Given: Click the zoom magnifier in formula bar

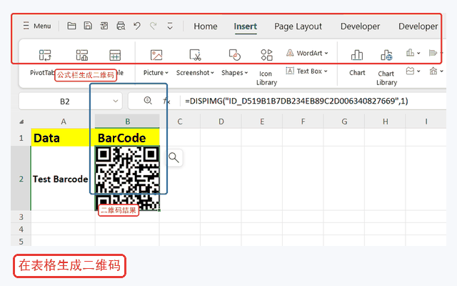Looking at the screenshot, I should click(148, 101).
